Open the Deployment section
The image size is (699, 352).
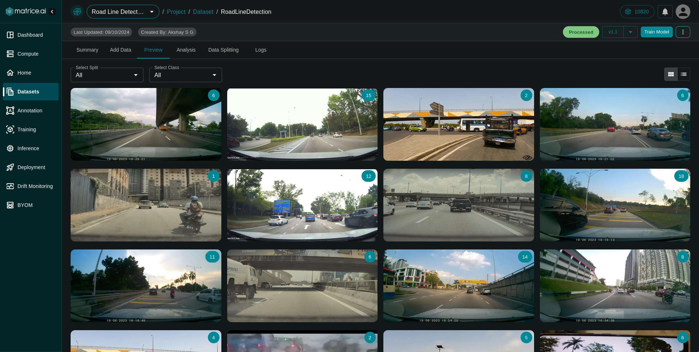[x=31, y=167]
